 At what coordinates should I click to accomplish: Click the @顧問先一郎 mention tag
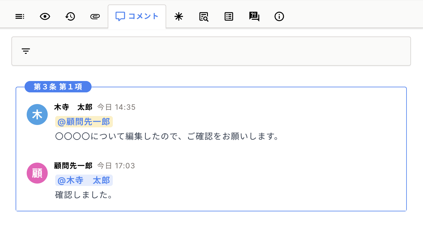pyautogui.click(x=84, y=122)
